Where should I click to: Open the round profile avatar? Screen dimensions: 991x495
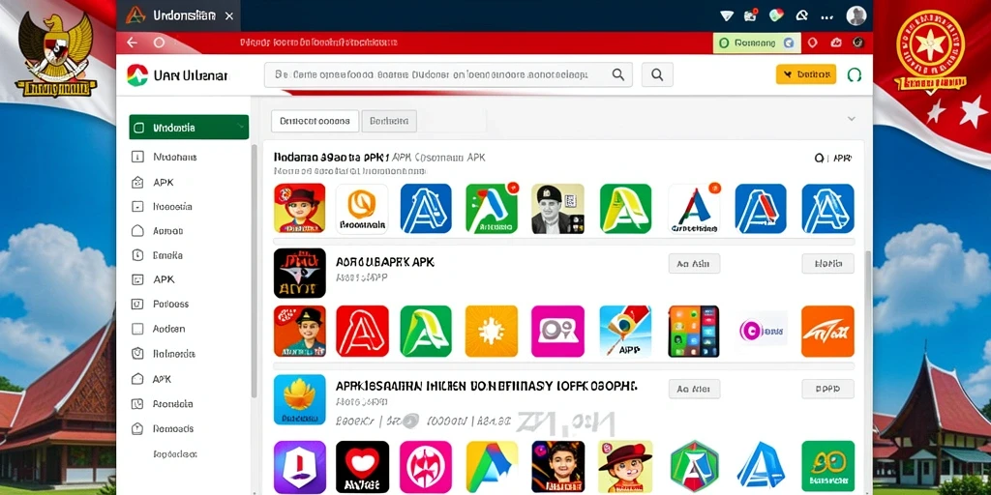click(x=856, y=15)
